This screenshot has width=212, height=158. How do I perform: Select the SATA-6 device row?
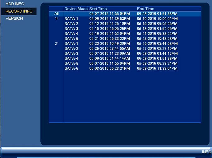point(125,68)
